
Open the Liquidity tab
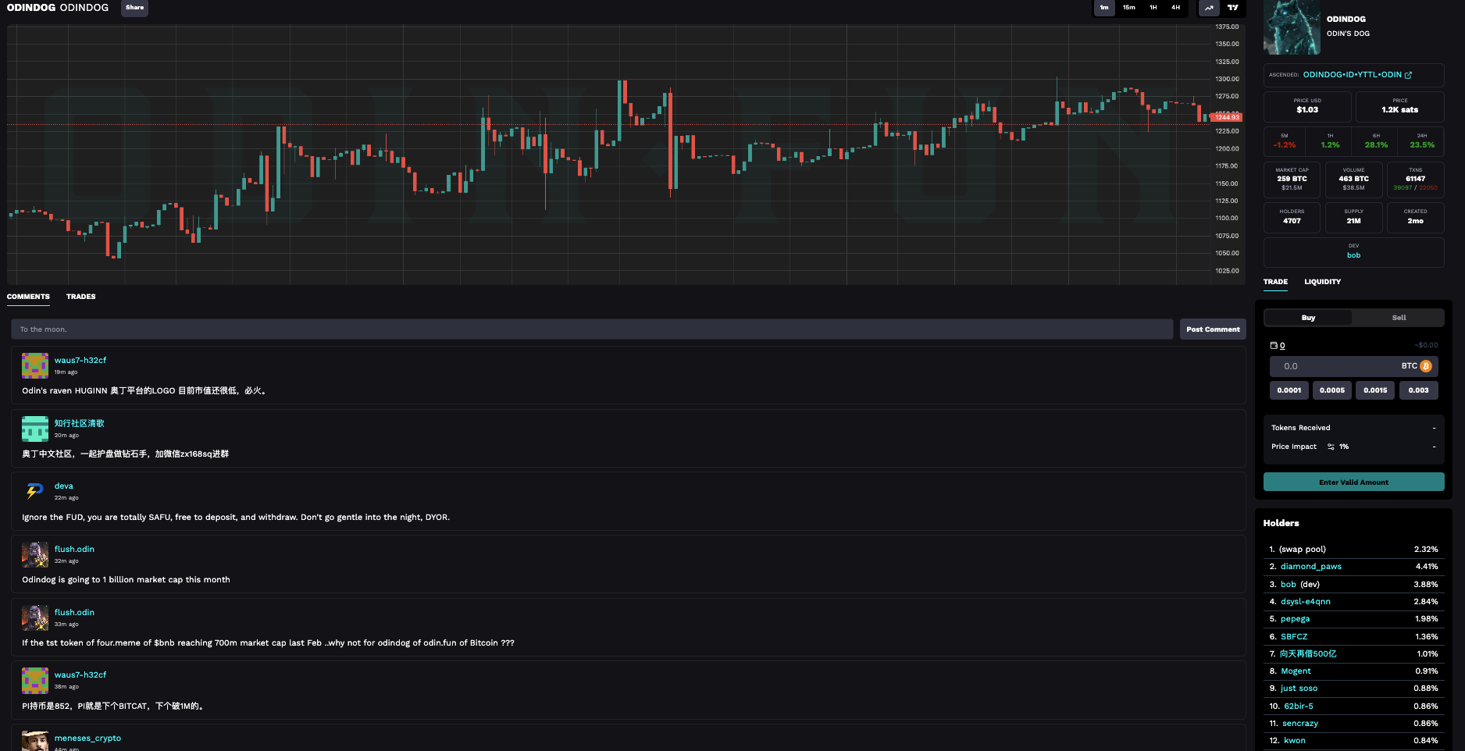[x=1322, y=282]
